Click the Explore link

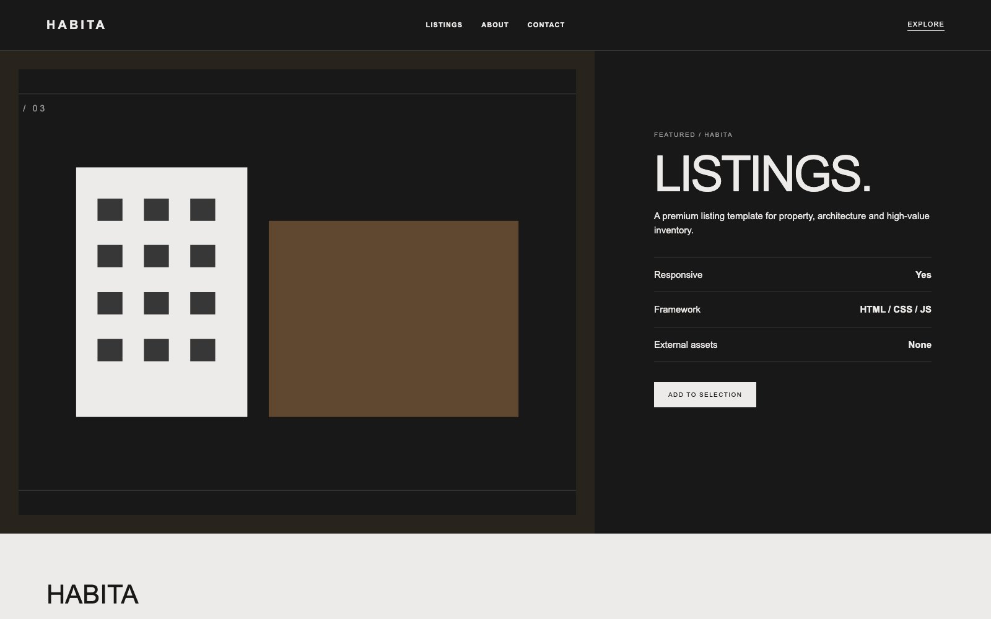925,25
